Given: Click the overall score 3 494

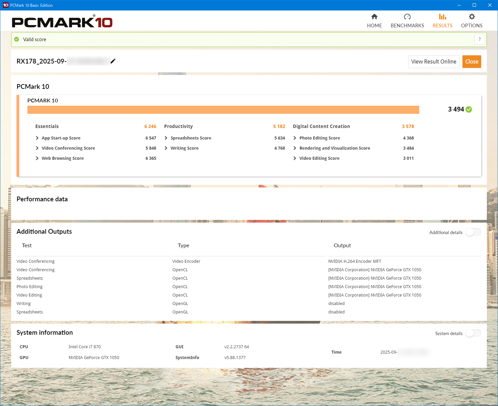Looking at the screenshot, I should click(x=456, y=109).
